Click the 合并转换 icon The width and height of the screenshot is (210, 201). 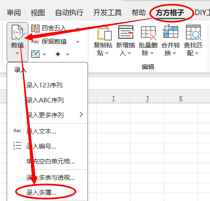pyautogui.click(x=170, y=31)
